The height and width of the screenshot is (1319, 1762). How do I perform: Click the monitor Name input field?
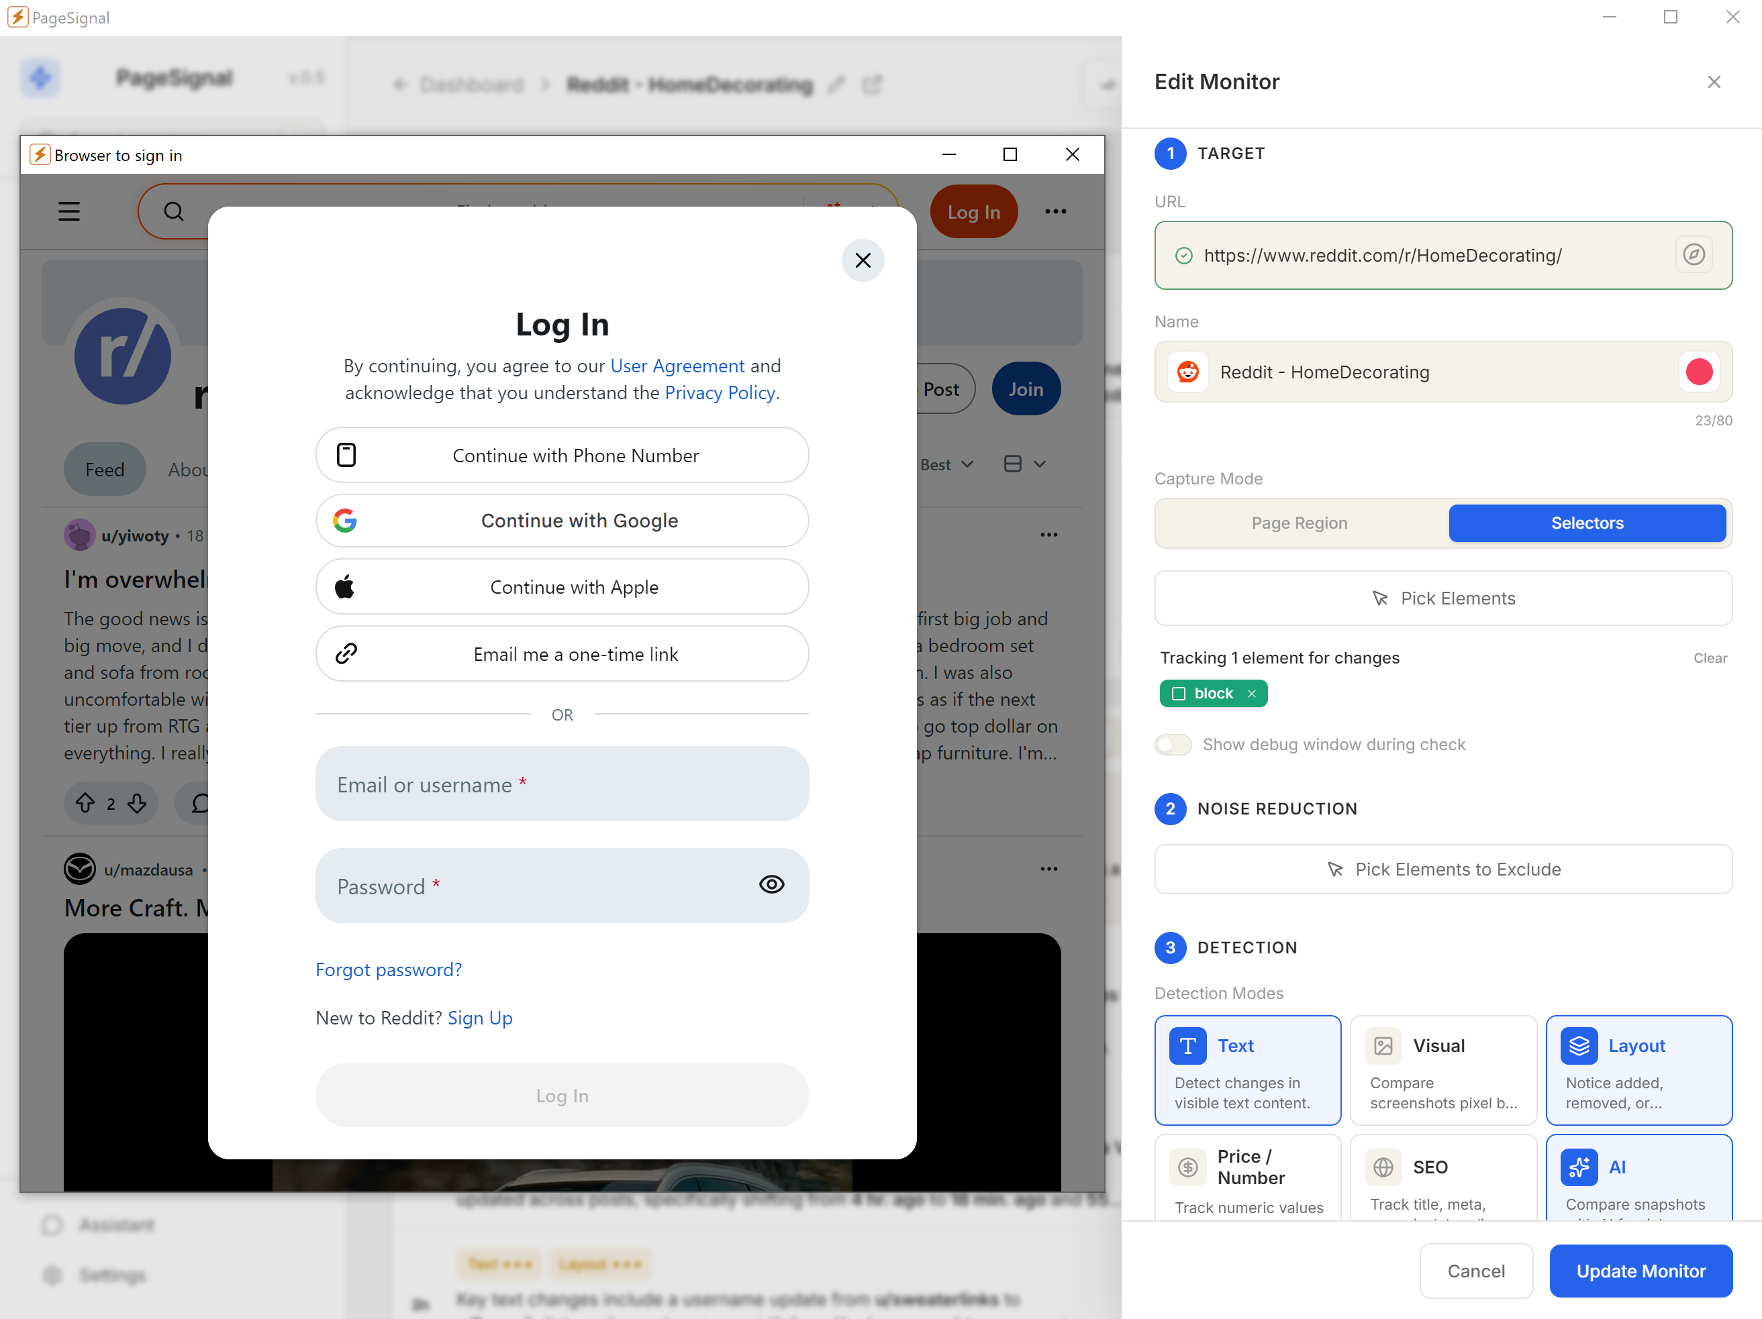pos(1443,372)
